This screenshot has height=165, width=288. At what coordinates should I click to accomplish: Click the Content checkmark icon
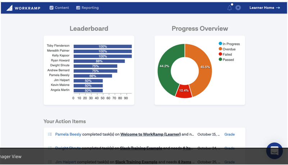[51, 8]
